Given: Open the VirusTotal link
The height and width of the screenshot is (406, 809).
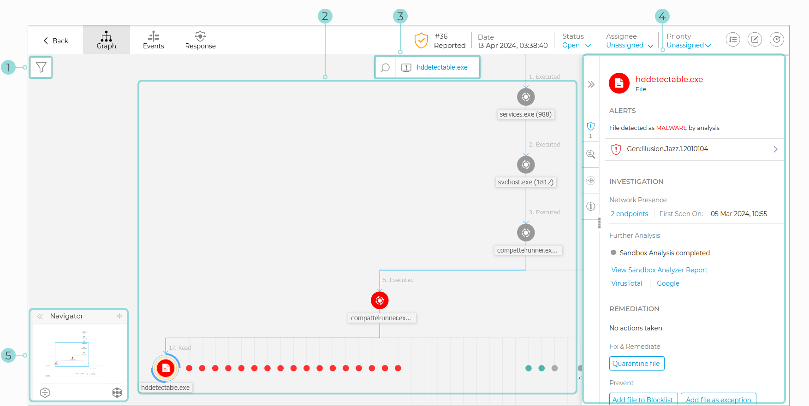Looking at the screenshot, I should (626, 283).
